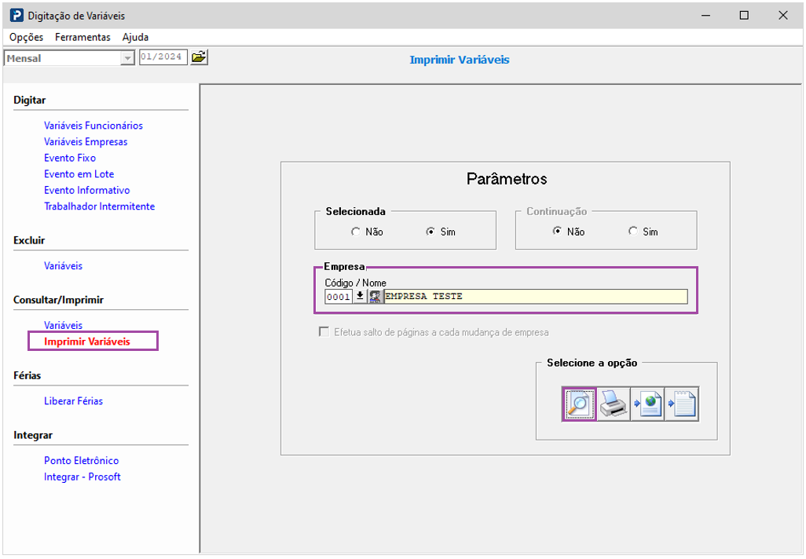
Task: Open Evento Informativo
Action: [x=86, y=190]
